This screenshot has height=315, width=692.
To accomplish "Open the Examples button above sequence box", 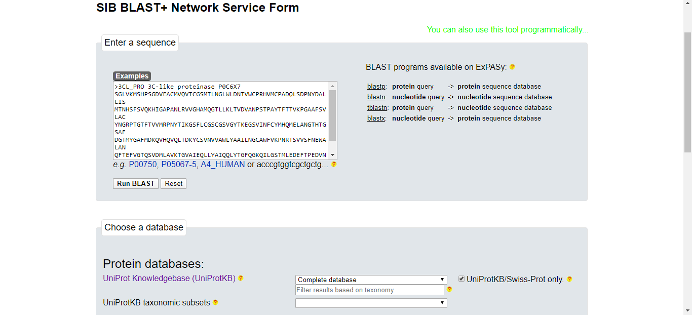I will coord(132,76).
